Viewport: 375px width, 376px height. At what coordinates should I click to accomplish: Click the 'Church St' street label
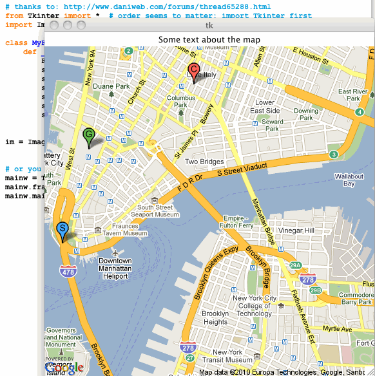pyautogui.click(x=137, y=92)
